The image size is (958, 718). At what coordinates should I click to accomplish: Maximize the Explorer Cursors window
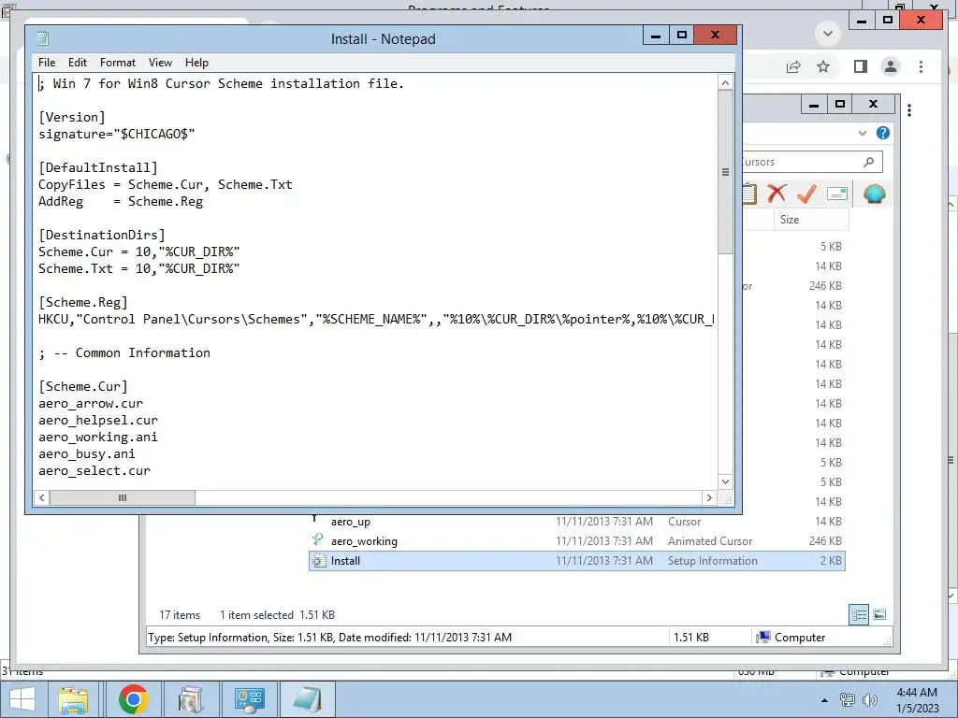pos(840,105)
